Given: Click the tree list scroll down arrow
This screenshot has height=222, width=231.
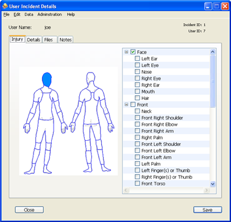Looking at the screenshot, I should [x=213, y=184].
